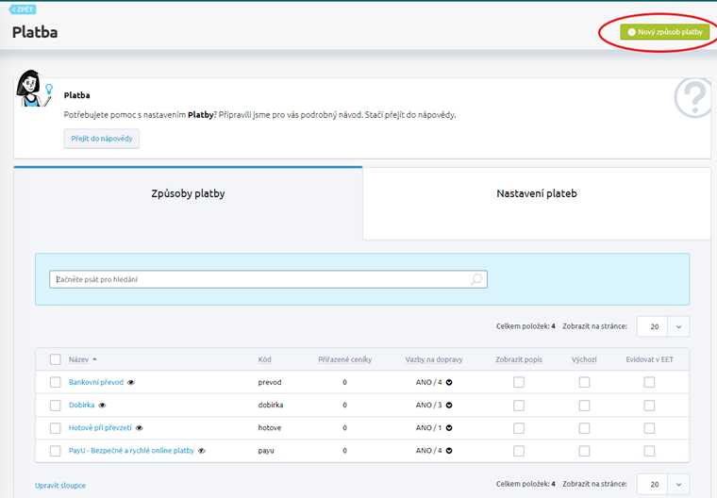
Task: Switch to the Nastavení plateb tab
Action: coord(537,203)
